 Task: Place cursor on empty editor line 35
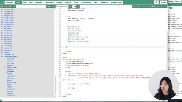point(114,47)
